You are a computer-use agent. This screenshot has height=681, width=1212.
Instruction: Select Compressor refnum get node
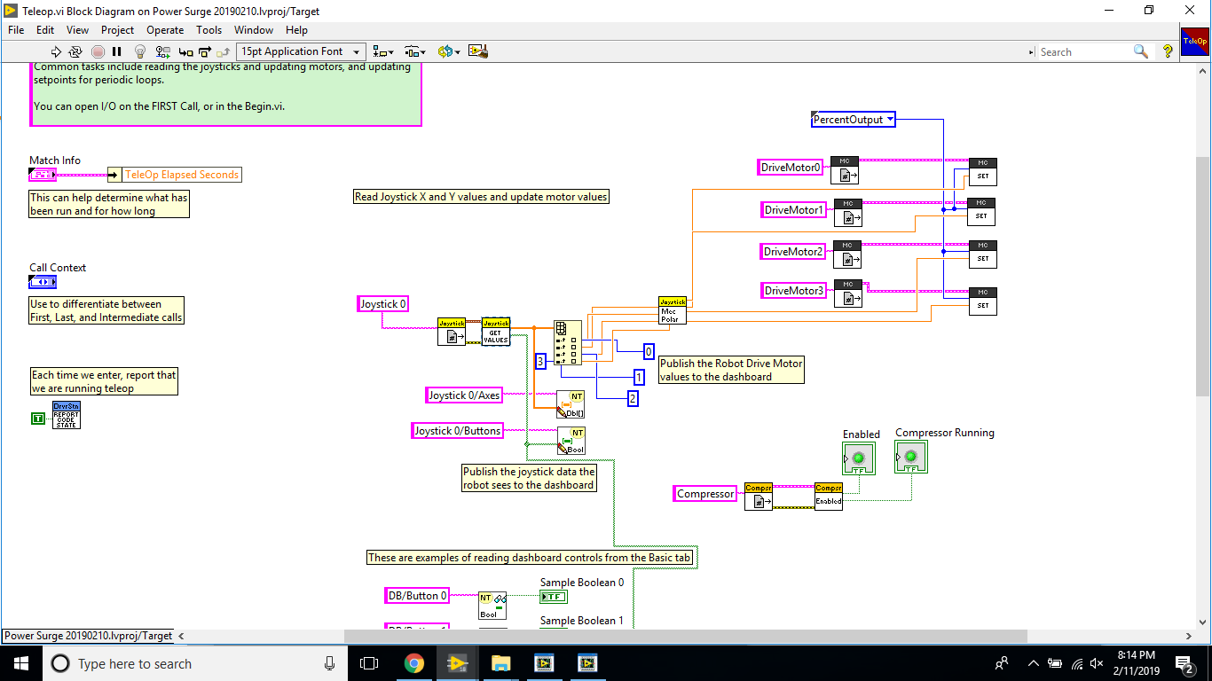tap(759, 496)
